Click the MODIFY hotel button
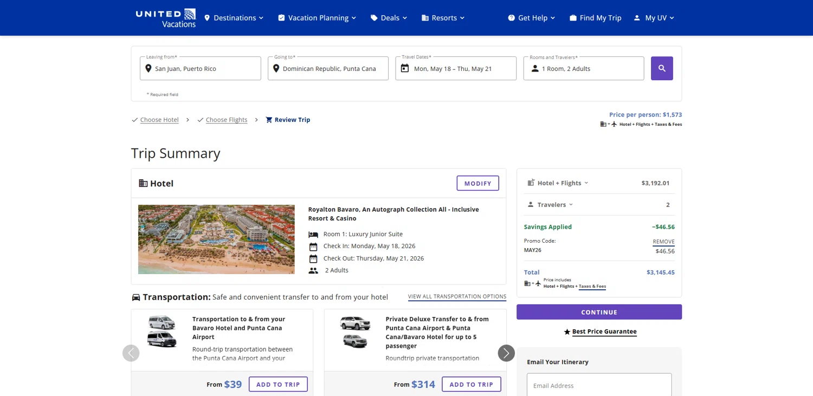The image size is (813, 396). [478, 183]
